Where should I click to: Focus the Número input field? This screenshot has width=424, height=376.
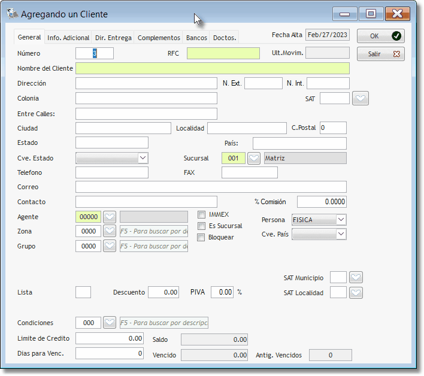[95, 53]
